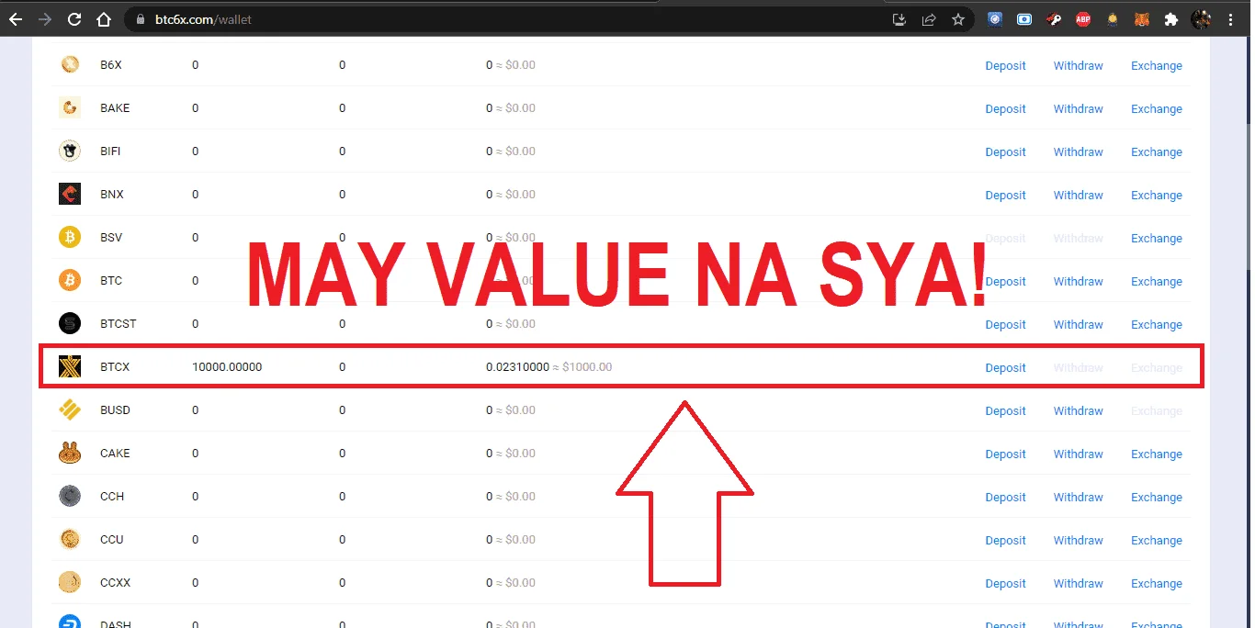Click the BTC coin icon
Image resolution: width=1255 pixels, height=628 pixels.
point(70,281)
